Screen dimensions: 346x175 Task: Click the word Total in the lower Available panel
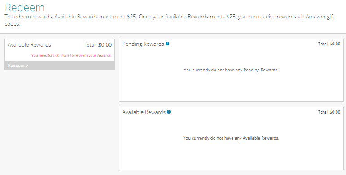pyautogui.click(x=323, y=112)
